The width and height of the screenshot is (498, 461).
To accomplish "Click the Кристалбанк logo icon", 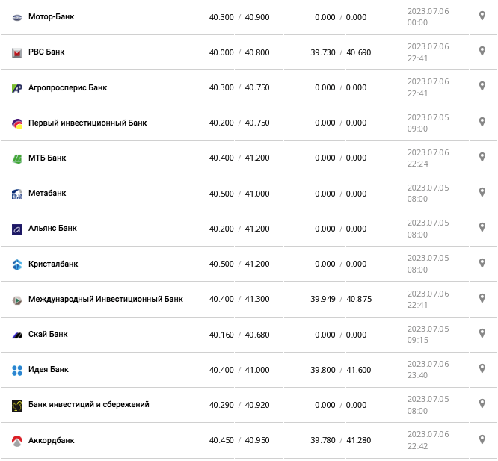I will [x=17, y=264].
